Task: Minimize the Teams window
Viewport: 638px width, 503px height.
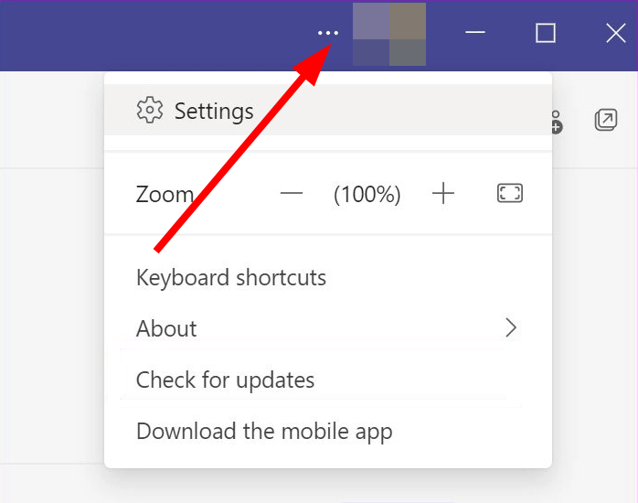Action: (475, 32)
